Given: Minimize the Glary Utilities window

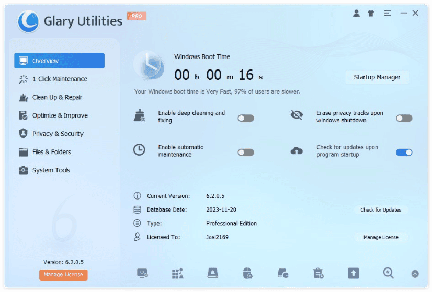Looking at the screenshot, I should point(404,13).
